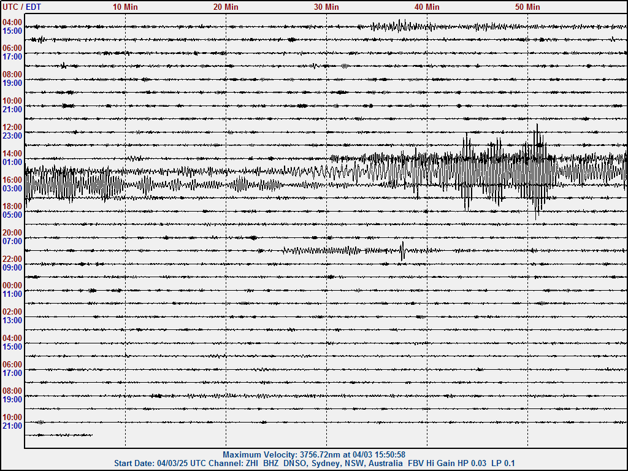
Task: Click "DNSO, Sydney, NSW, Australia" station text
Action: click(344, 464)
